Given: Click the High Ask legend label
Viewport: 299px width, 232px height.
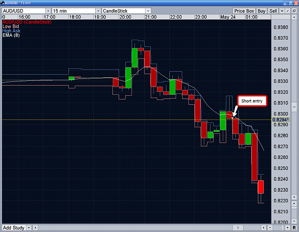Looking at the screenshot, I should tap(11, 31).
